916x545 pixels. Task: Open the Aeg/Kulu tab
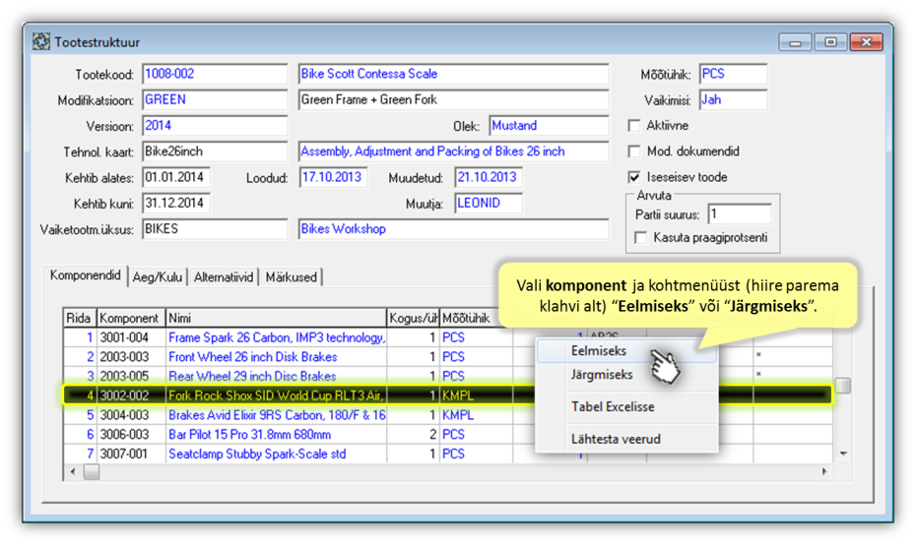tap(158, 277)
